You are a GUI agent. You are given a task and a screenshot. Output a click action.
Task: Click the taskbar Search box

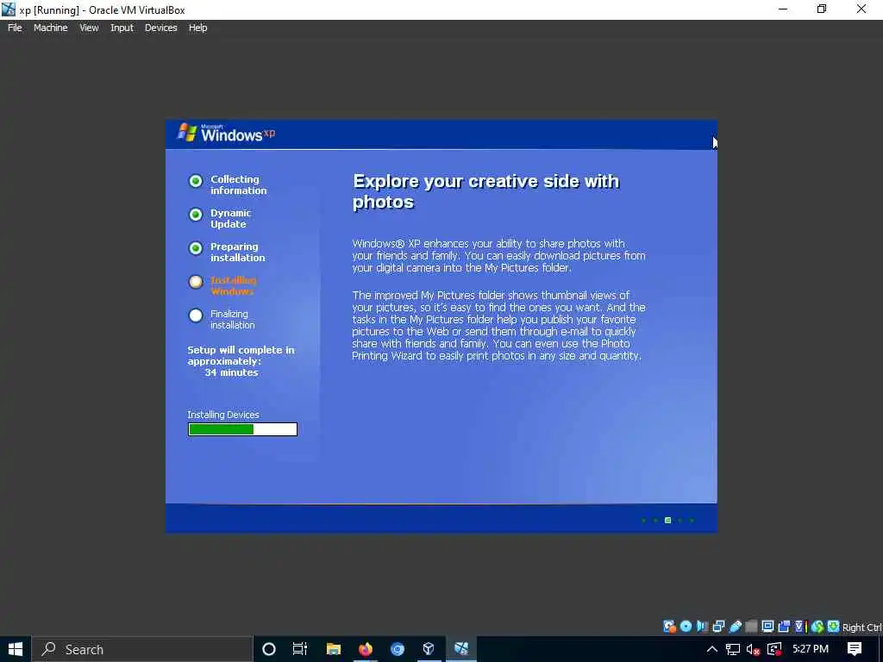pos(142,649)
